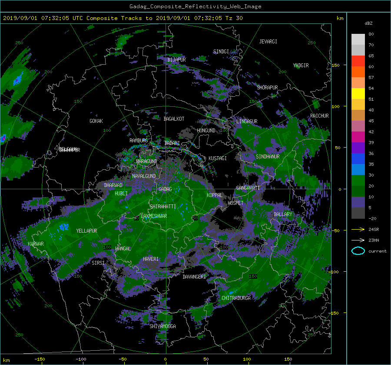Image resolution: width=391 pixels, height=365 pixels.
Task: Click the RAMDURG label
Action: 139,141
